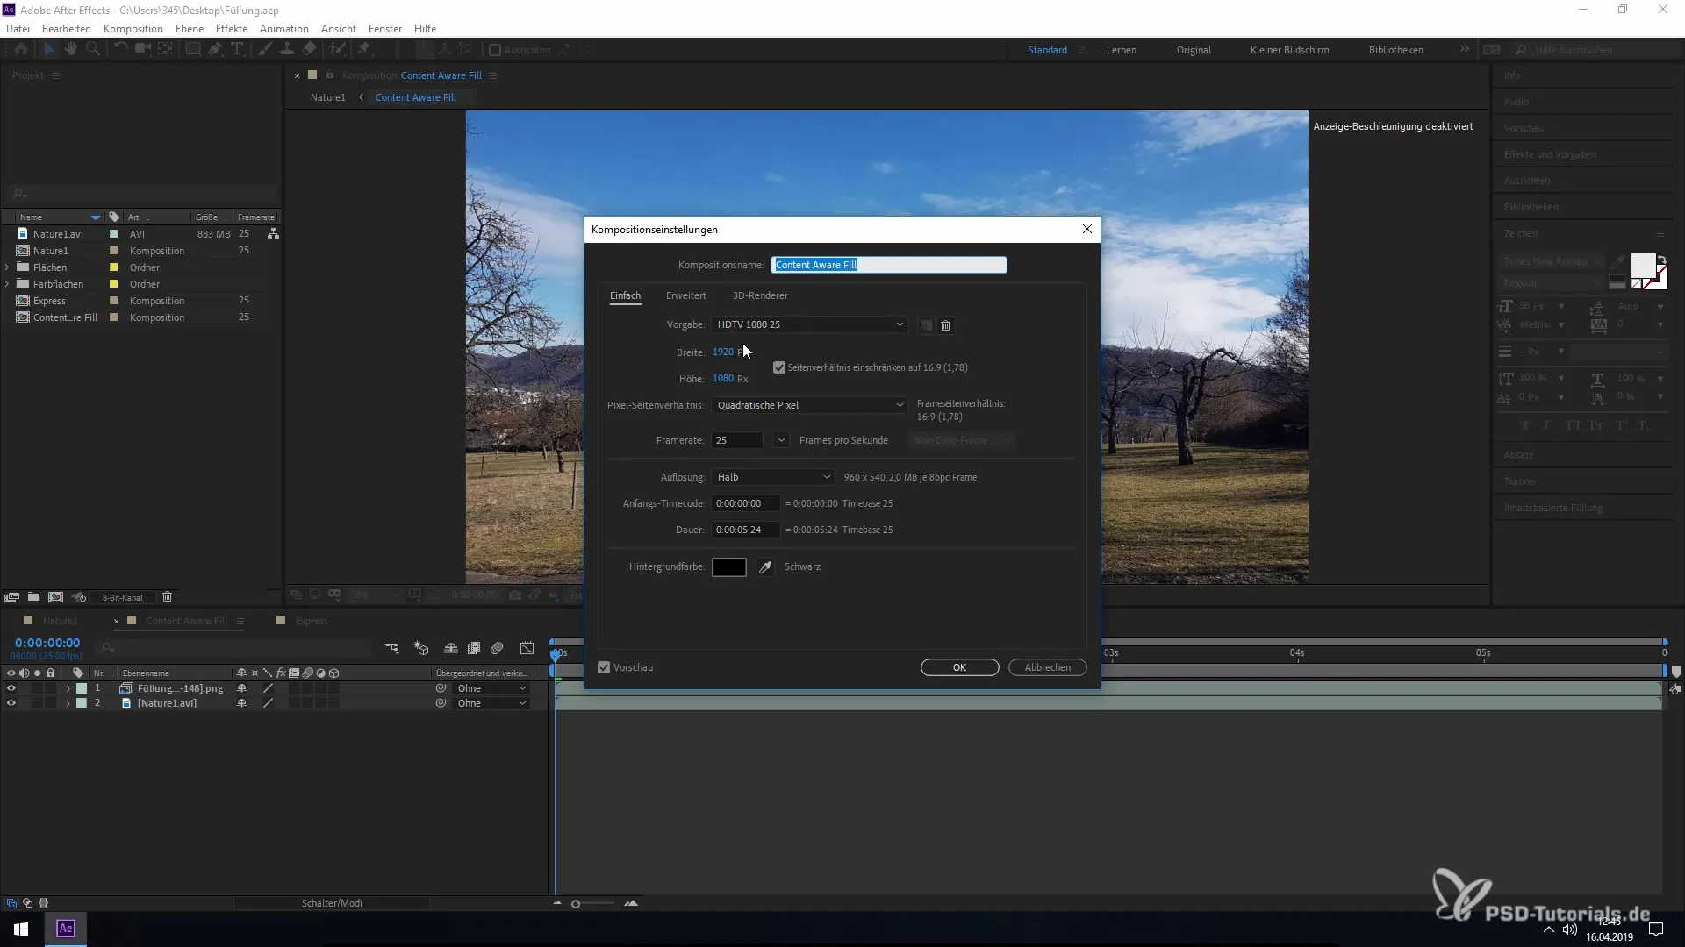Switch to the Erweitert tab
This screenshot has height=947, width=1685.
pos(685,295)
